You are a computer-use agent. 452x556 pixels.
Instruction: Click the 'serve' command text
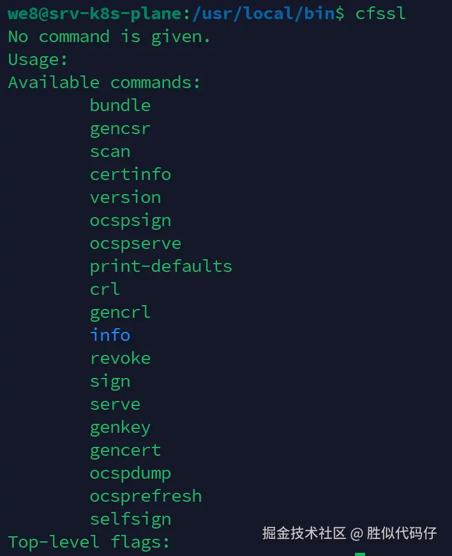[115, 404]
